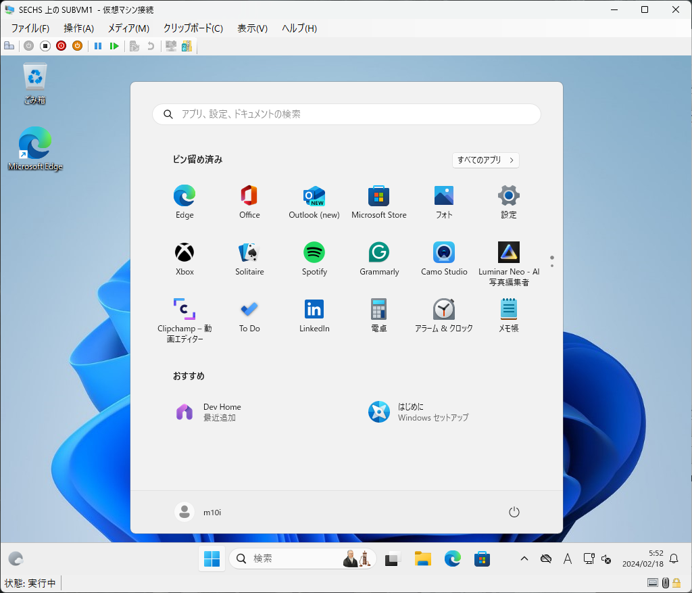692x593 pixels.
Task: Open the To Do pinned app
Action: (249, 316)
